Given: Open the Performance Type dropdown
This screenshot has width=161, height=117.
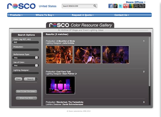Looking at the screenshot, I should [25, 58].
